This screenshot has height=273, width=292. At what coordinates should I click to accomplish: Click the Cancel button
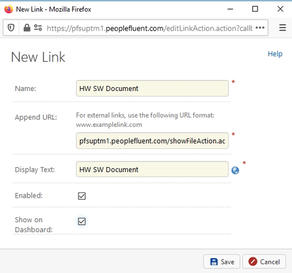264,261
